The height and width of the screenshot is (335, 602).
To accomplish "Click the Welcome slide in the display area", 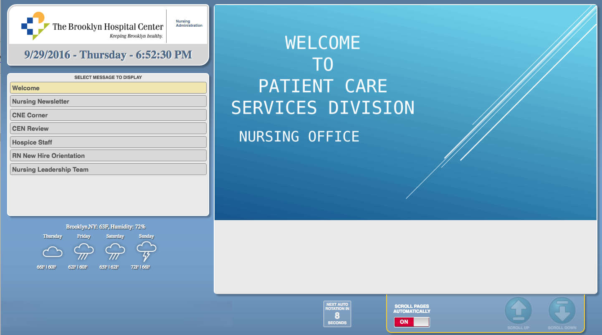I will pos(405,113).
